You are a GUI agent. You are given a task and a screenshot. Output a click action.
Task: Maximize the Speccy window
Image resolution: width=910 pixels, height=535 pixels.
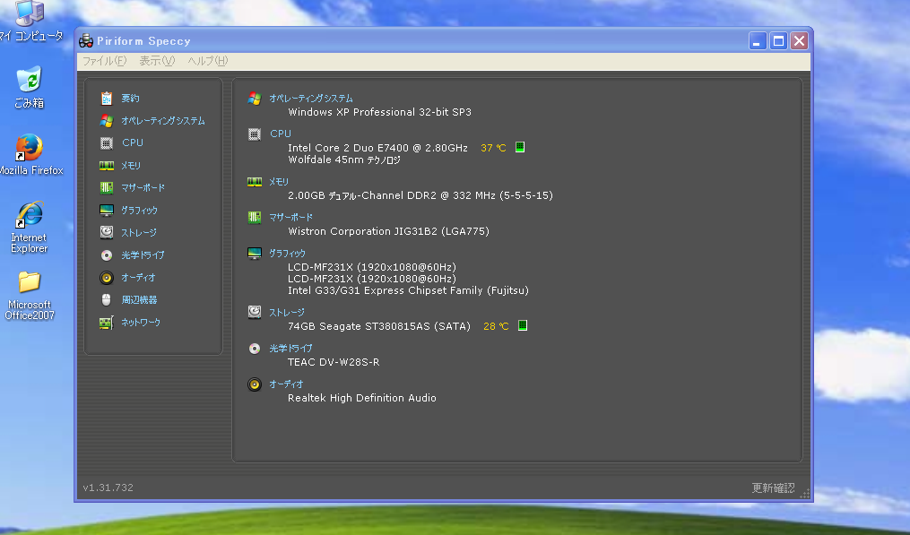pyautogui.click(x=778, y=40)
